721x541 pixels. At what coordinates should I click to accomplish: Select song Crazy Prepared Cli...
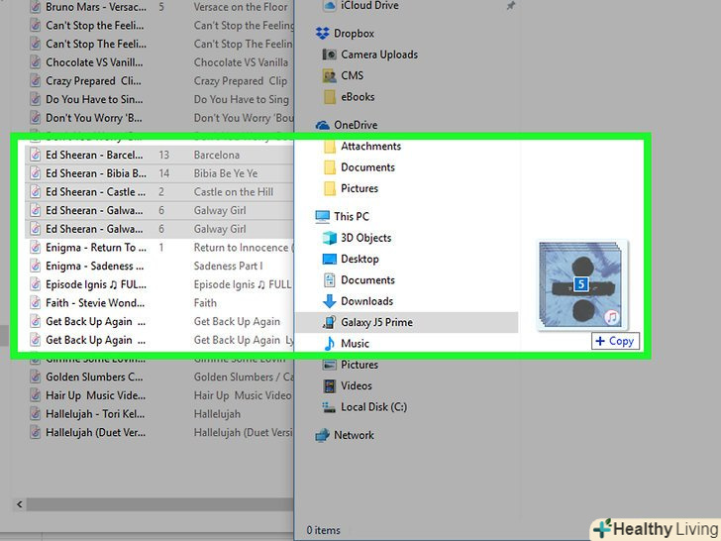(x=93, y=81)
